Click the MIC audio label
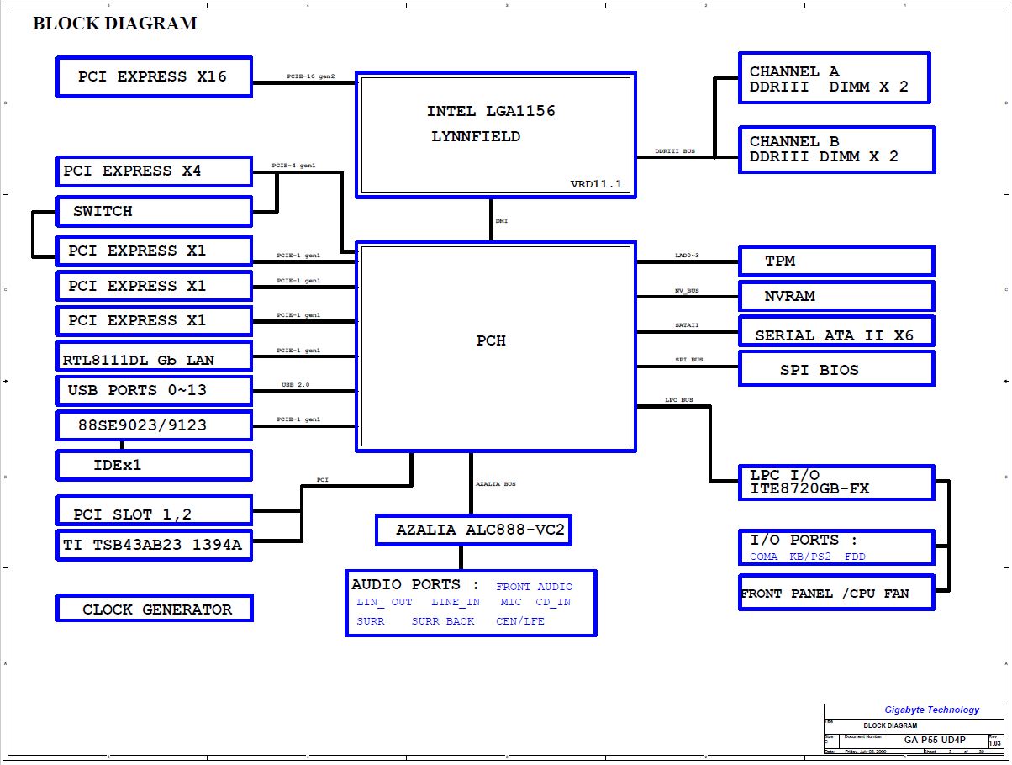Image resolution: width=1012 pixels, height=765 pixels. tap(511, 602)
